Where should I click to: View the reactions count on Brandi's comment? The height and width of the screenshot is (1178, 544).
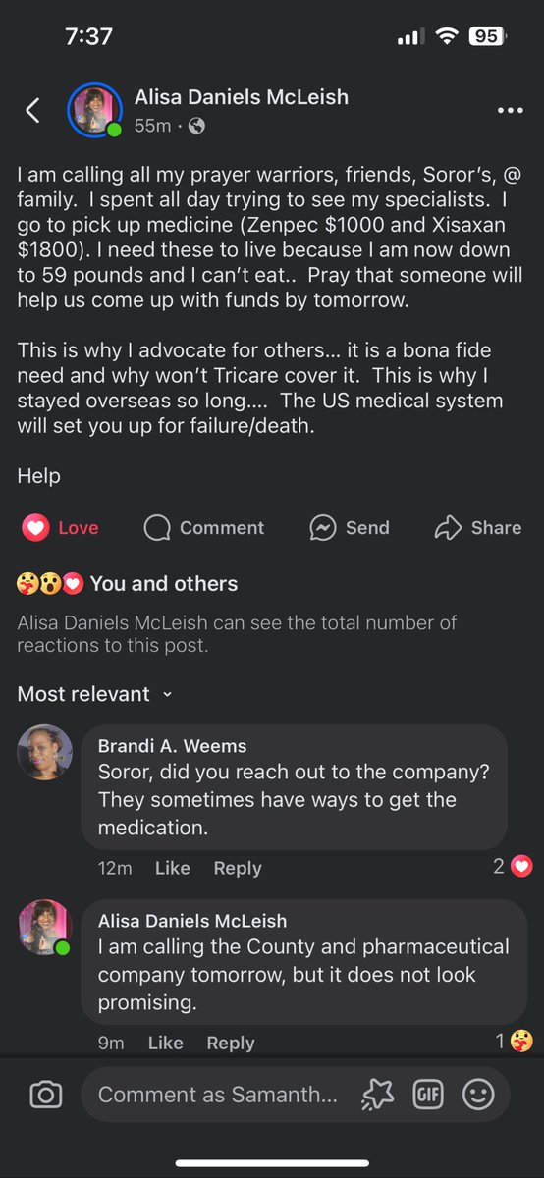513,867
